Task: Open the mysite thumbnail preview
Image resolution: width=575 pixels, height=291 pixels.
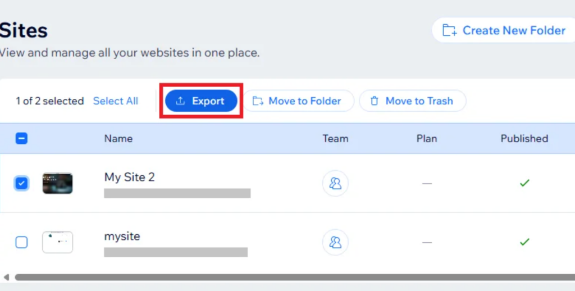Action: (x=57, y=242)
